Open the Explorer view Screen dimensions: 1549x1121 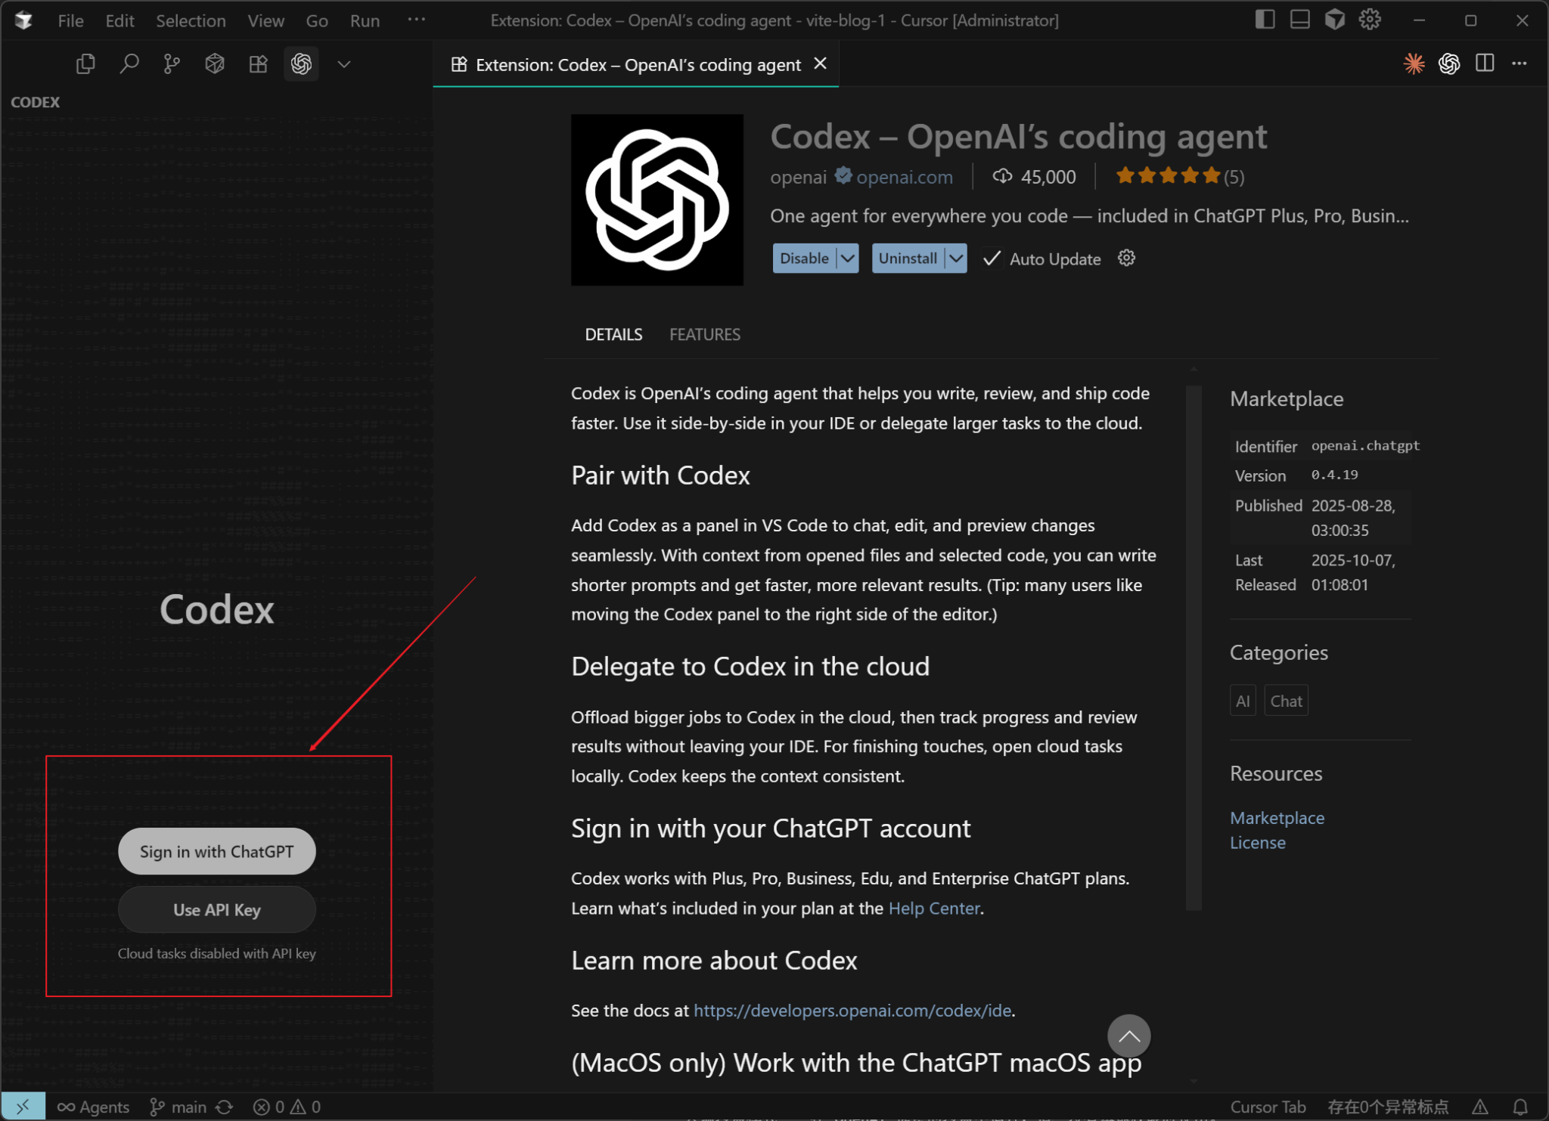tap(85, 63)
